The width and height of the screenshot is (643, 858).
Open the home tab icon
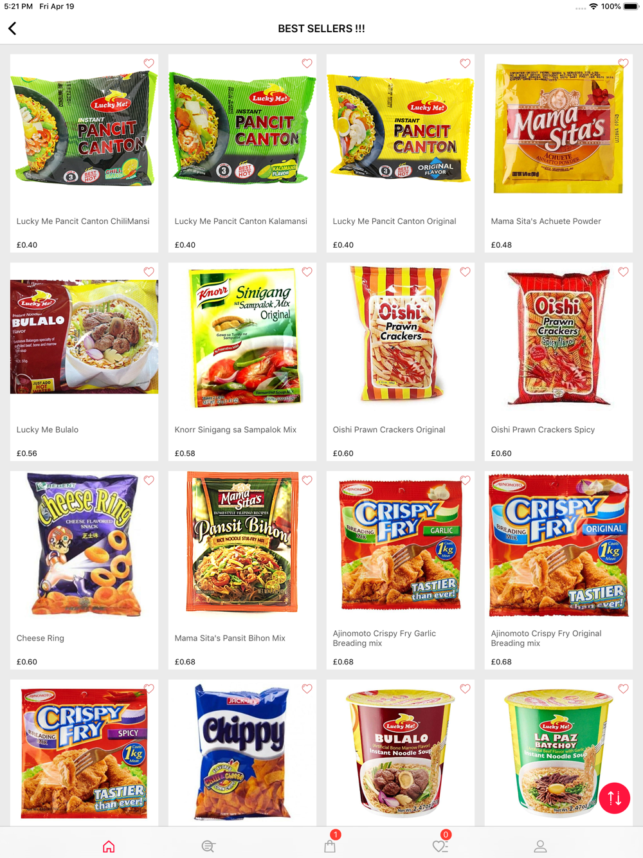109,846
